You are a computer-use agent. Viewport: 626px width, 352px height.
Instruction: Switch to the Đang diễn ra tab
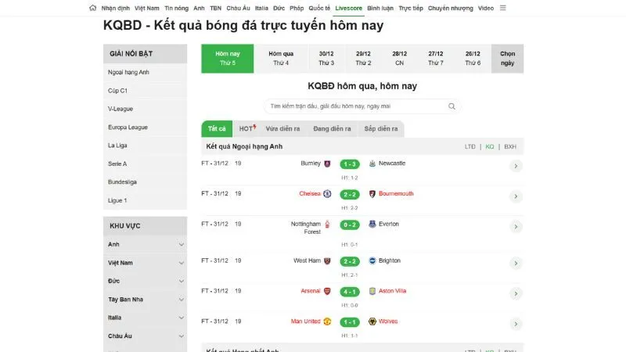tap(332, 129)
